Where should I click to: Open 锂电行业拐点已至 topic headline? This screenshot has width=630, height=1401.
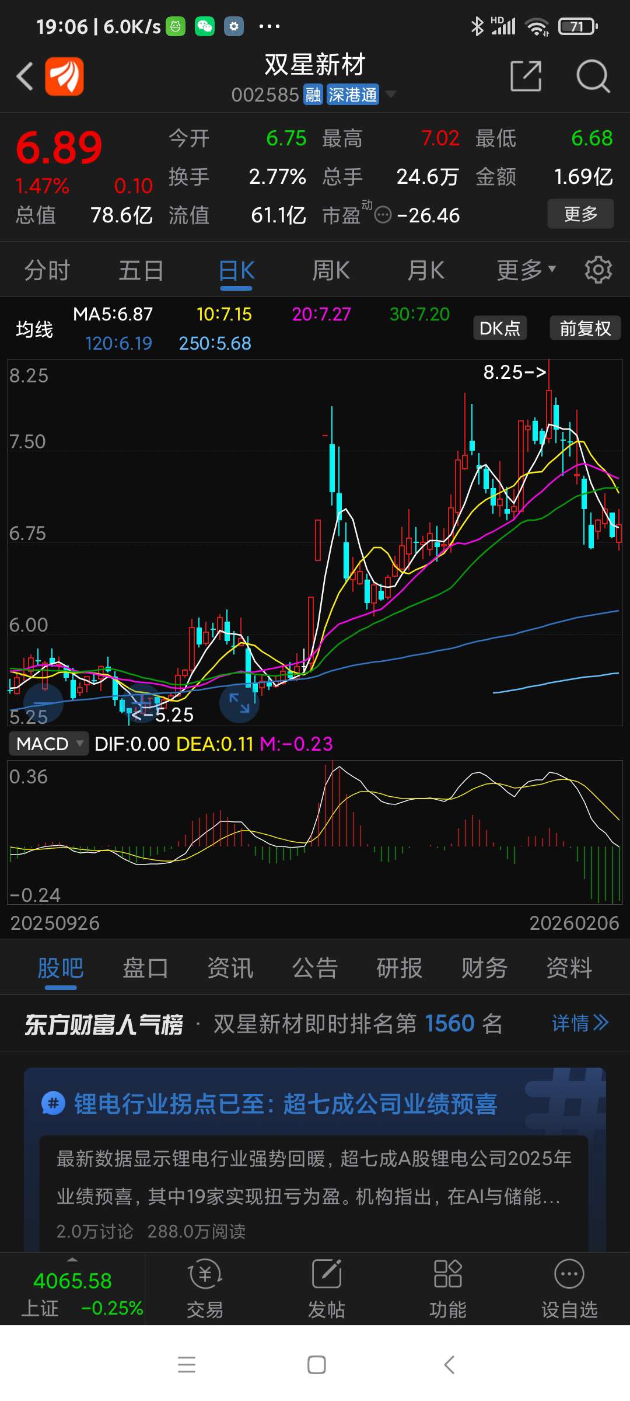pyautogui.click(x=285, y=1104)
